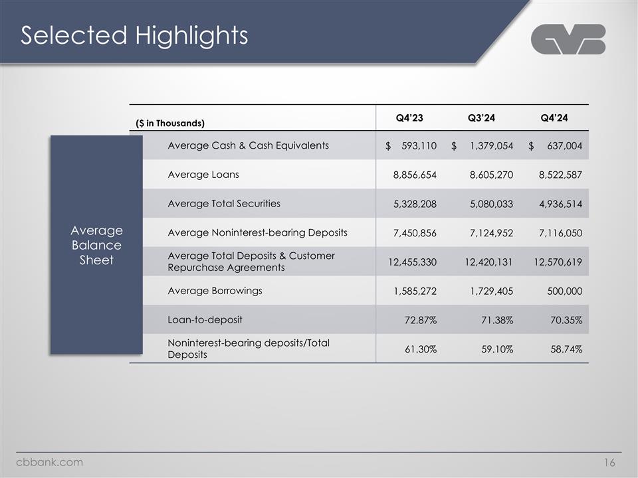
Task: Click the Loan-to-deposit row label
Action: coord(205,320)
